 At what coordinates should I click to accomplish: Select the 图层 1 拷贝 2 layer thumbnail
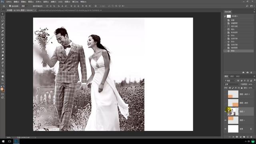[x=233, y=94]
